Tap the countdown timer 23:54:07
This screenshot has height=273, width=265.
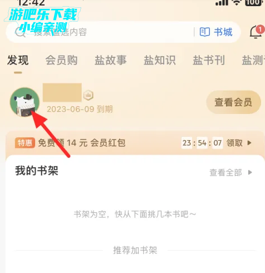[202, 143]
